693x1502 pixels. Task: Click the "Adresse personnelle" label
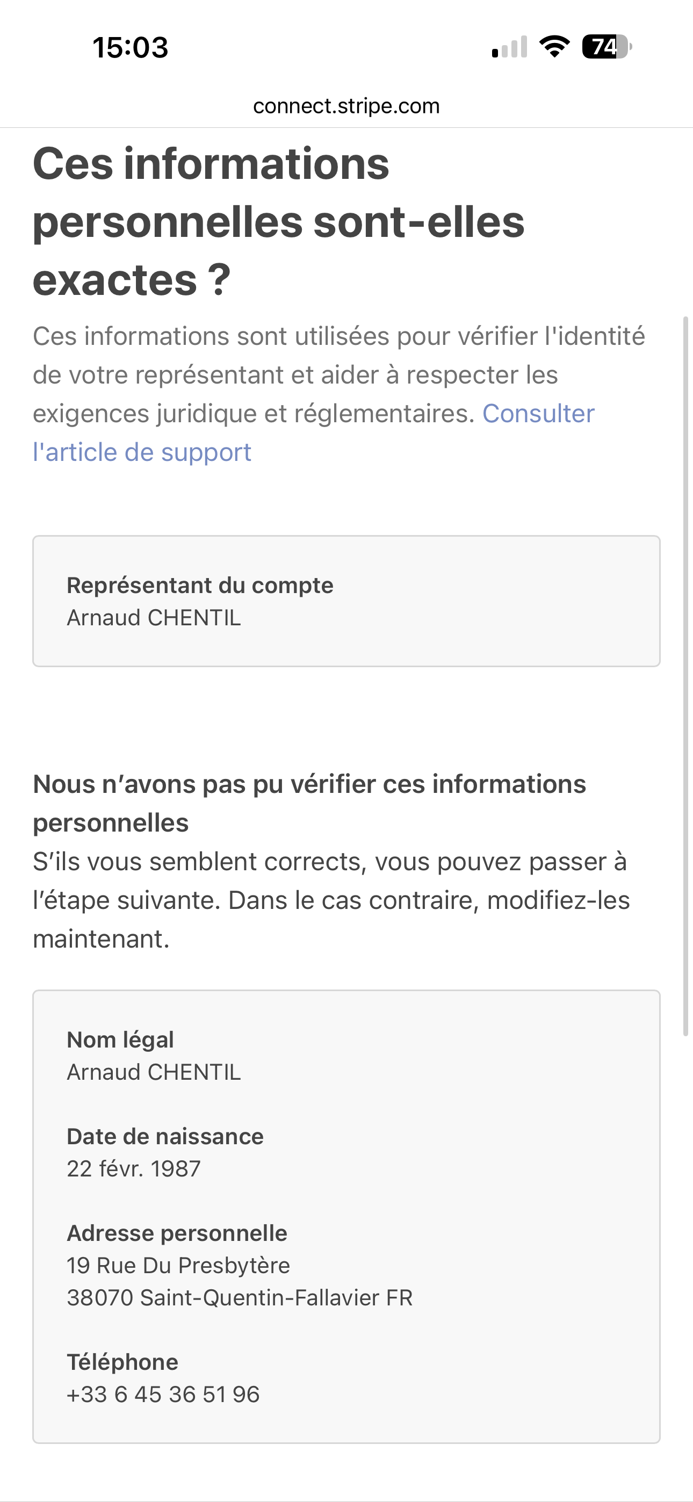177,1233
